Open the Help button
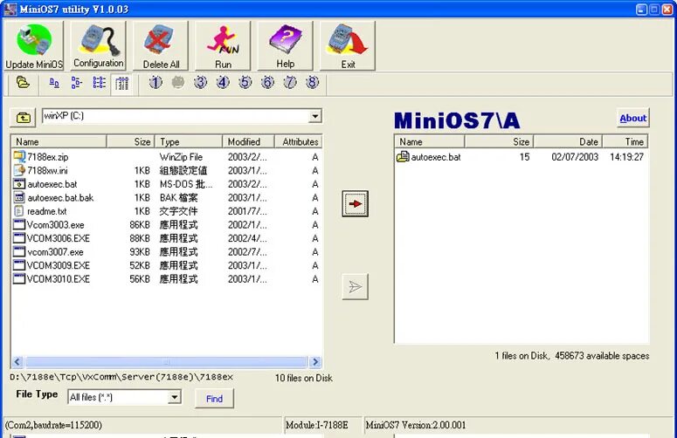The image size is (677, 438). click(x=285, y=45)
